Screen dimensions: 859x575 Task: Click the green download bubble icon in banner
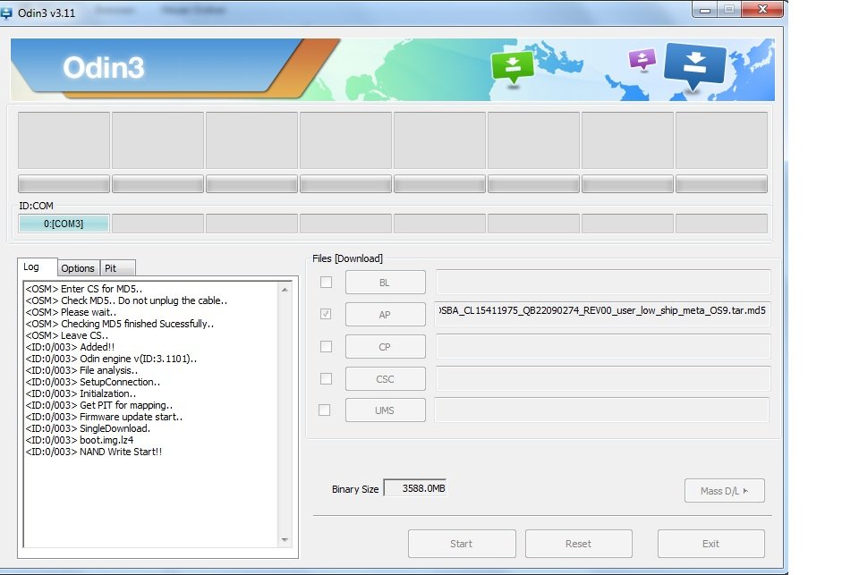(513, 67)
